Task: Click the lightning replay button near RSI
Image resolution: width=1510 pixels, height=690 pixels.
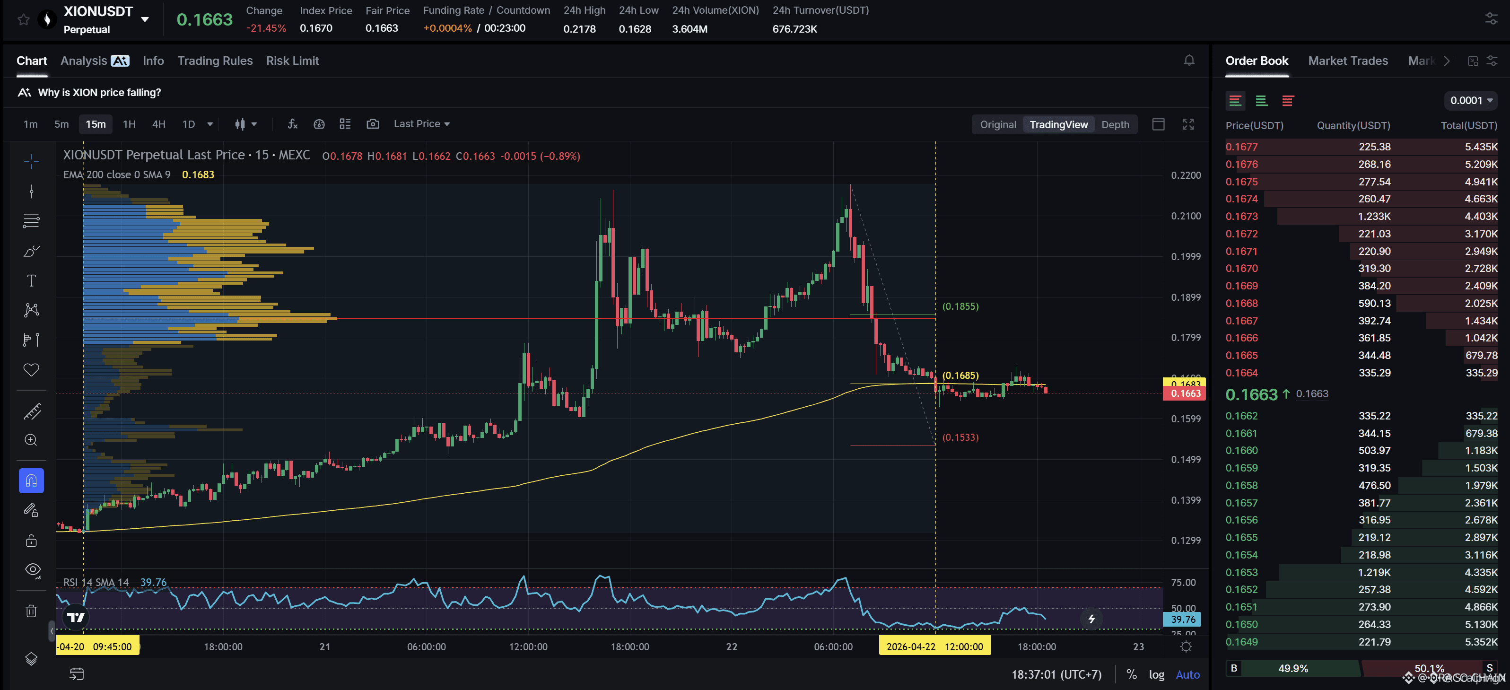Action: pyautogui.click(x=1091, y=619)
